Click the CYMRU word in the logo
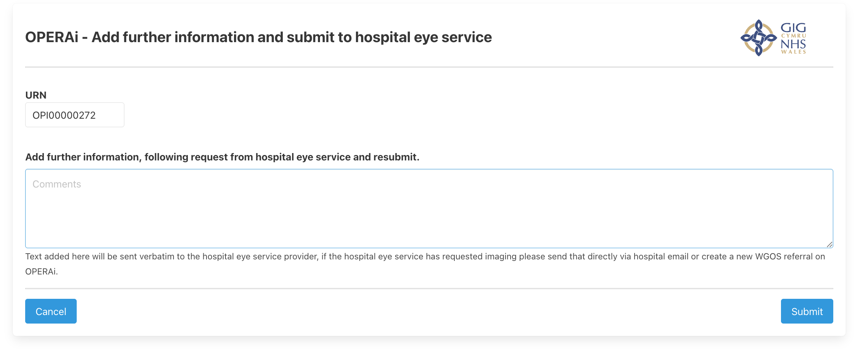This screenshot has width=860, height=351. [793, 36]
